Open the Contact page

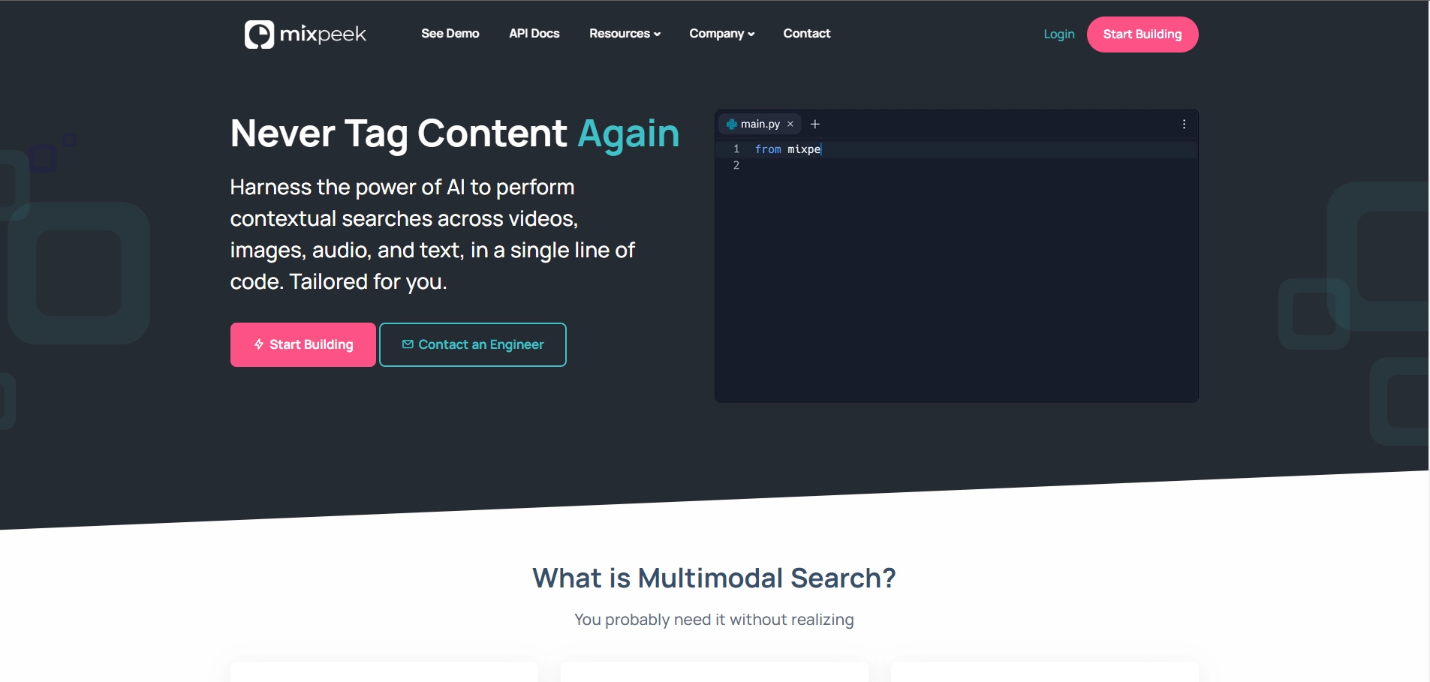tap(807, 34)
